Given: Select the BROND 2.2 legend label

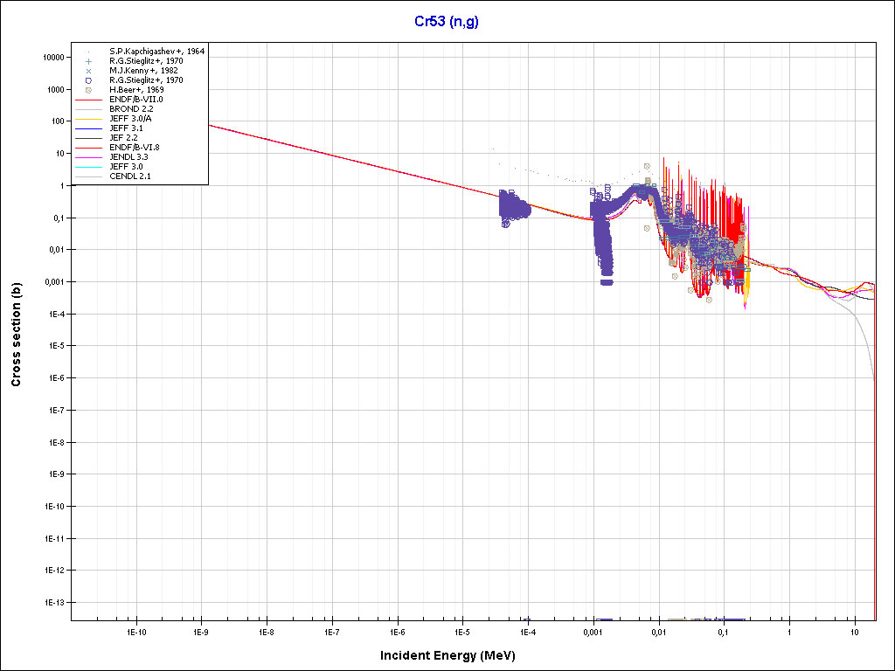Looking at the screenshot, I should pos(130,109).
